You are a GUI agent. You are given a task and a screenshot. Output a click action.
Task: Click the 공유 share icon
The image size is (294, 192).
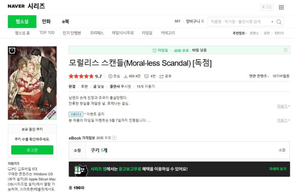[161, 76]
